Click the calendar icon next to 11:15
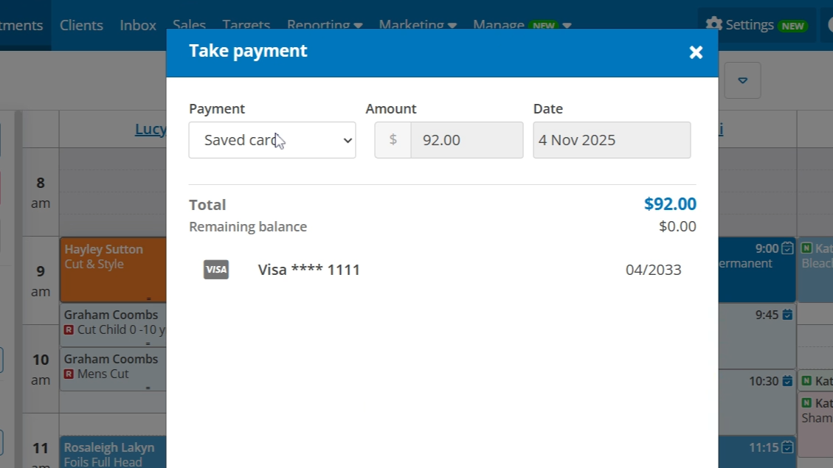 point(787,447)
